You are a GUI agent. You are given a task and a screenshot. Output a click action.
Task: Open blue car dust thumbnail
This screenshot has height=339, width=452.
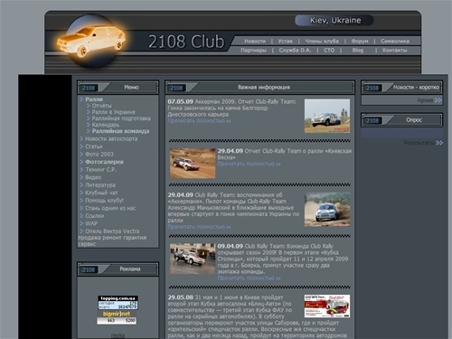coord(327,210)
